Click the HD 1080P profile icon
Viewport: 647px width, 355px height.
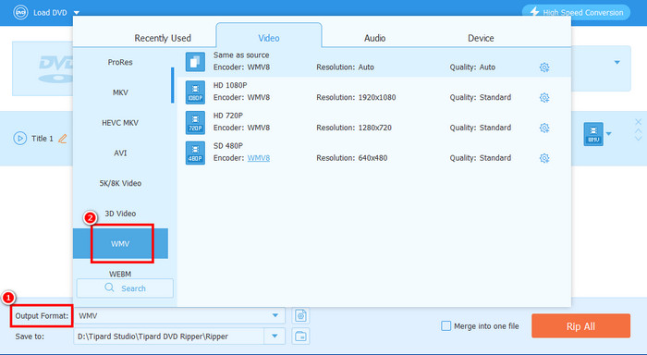point(195,92)
